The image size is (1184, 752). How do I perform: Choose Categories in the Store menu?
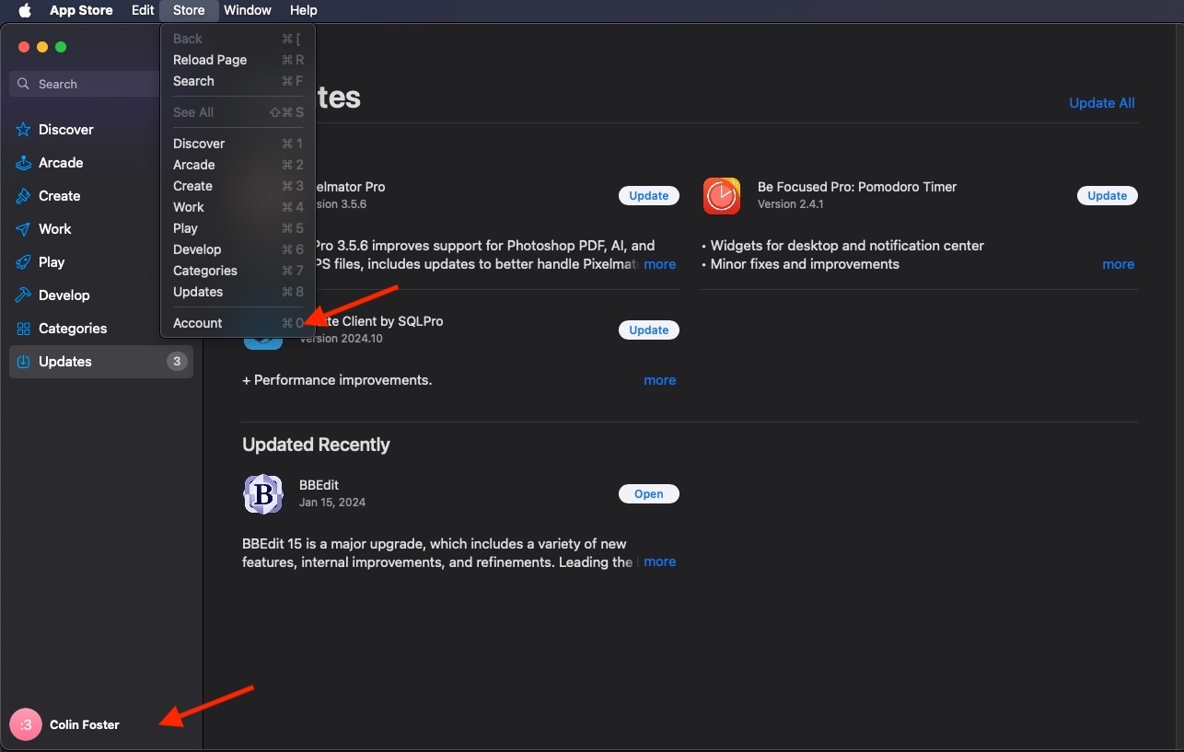coord(238,271)
